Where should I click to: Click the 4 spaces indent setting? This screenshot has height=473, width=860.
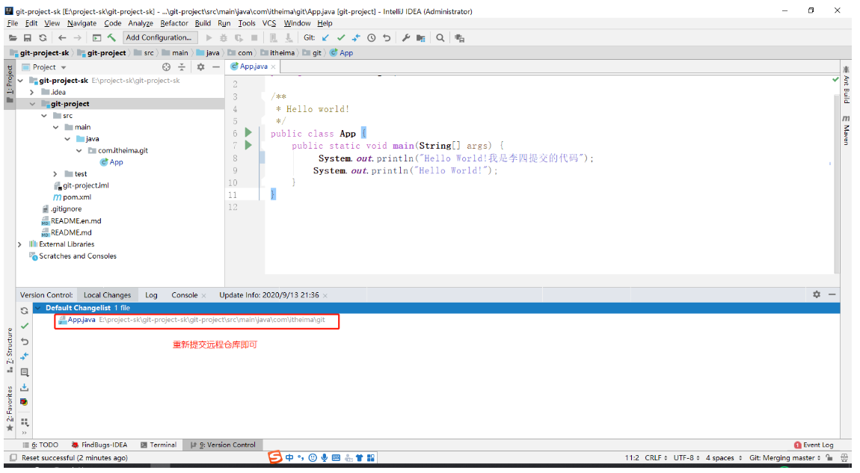[723, 457]
